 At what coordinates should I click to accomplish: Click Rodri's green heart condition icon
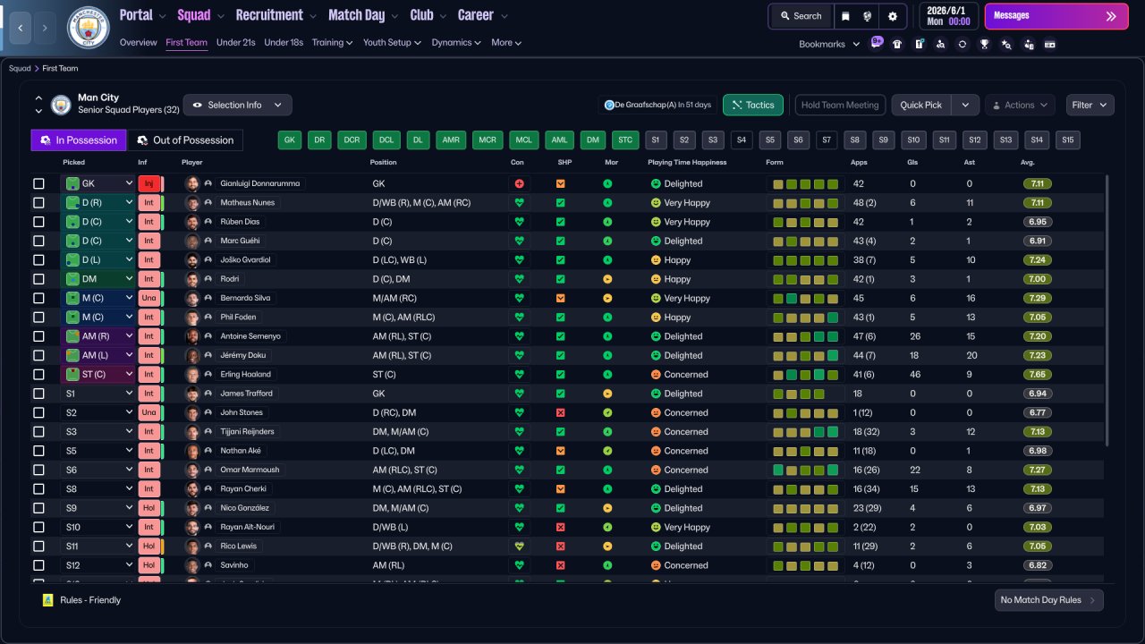[x=519, y=279]
